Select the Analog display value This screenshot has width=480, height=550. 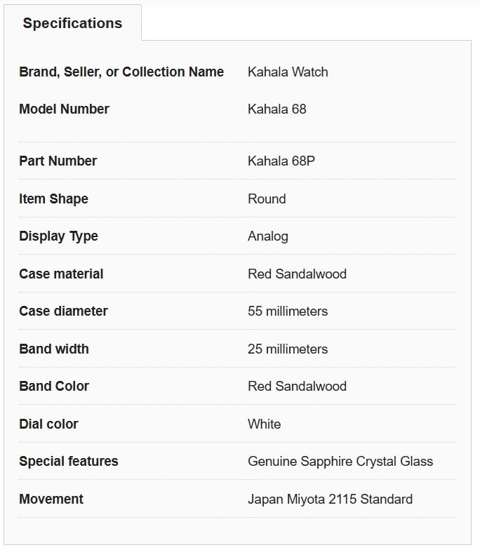(x=268, y=236)
